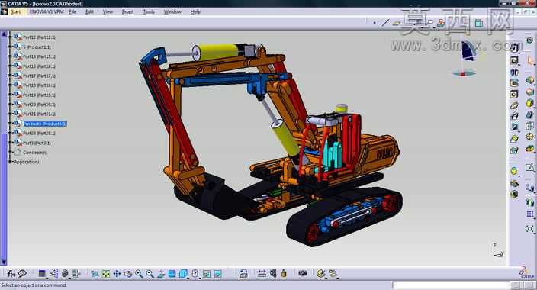Open the dropdown arrow under View Mode icon

click(199, 278)
